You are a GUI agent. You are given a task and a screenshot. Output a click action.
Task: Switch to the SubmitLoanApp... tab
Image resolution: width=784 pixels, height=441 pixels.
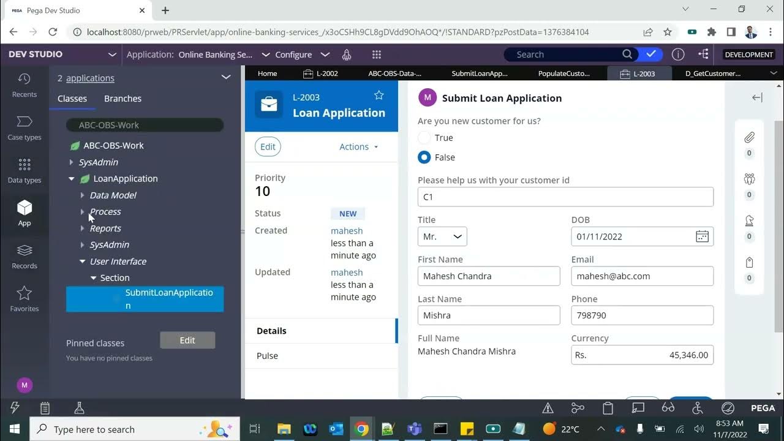coord(480,73)
